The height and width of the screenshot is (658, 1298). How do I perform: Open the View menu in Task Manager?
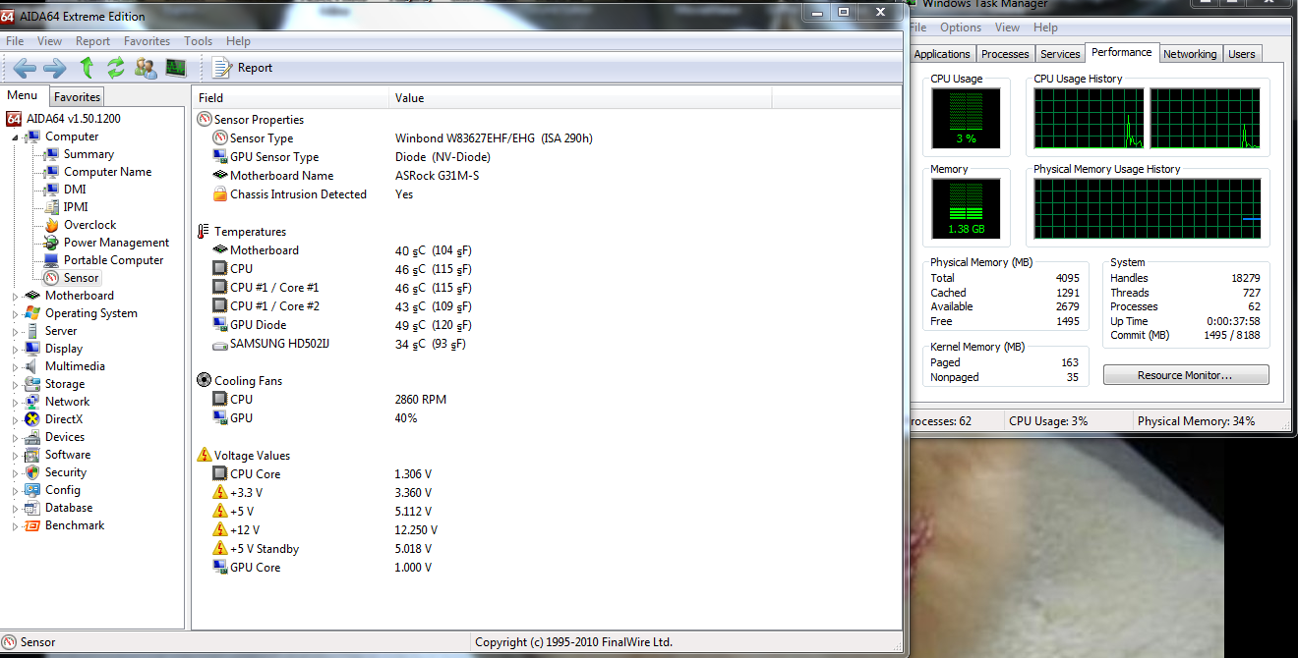1007,27
